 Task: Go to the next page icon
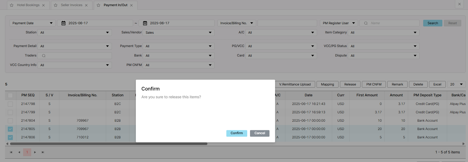tap(35, 152)
